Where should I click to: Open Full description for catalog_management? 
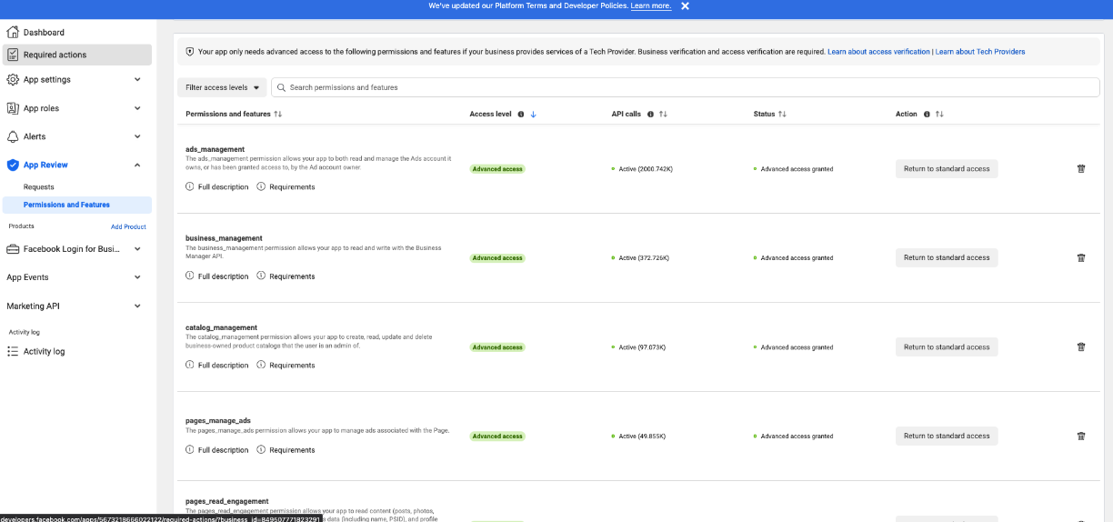tap(217, 366)
